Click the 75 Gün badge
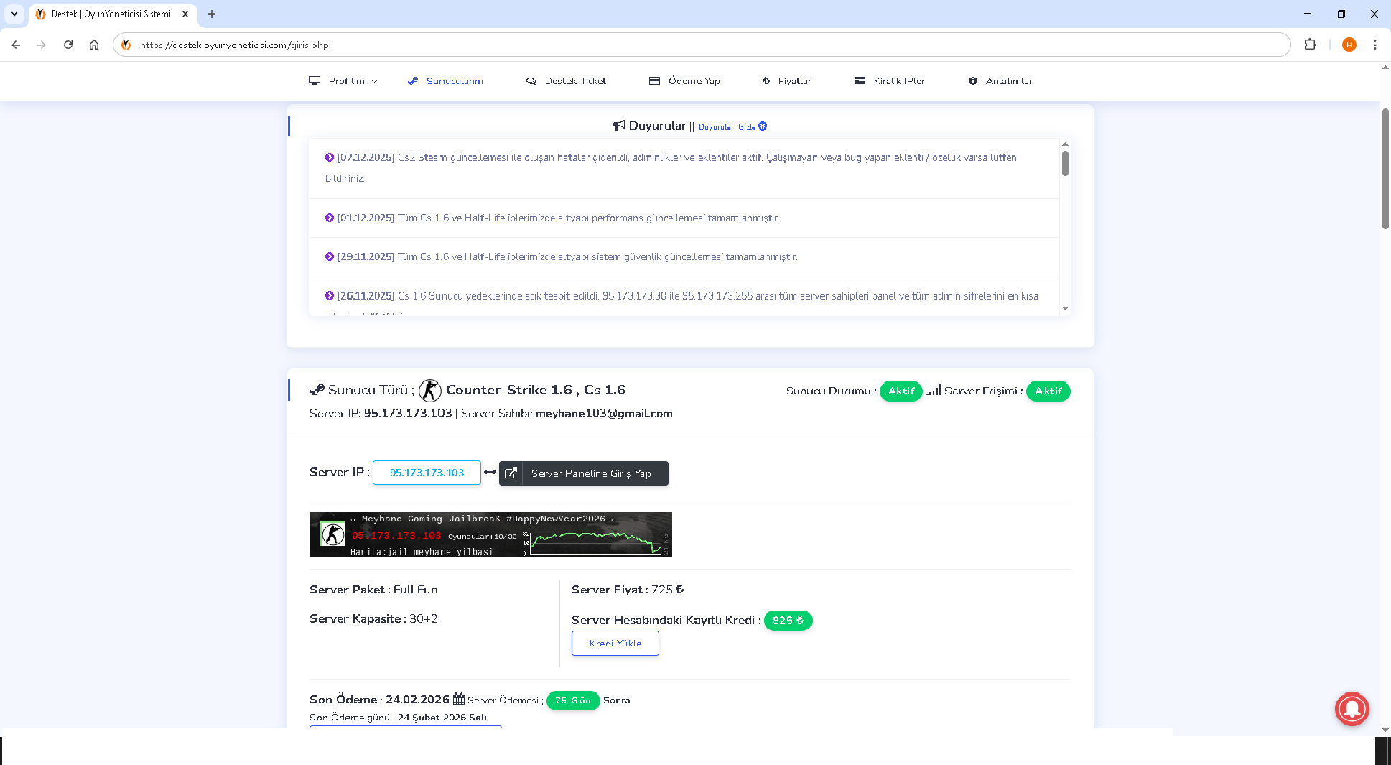 click(x=573, y=700)
